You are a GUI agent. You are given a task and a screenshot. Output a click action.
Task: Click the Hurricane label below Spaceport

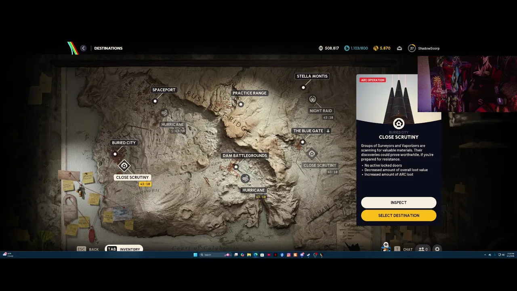pos(172,124)
